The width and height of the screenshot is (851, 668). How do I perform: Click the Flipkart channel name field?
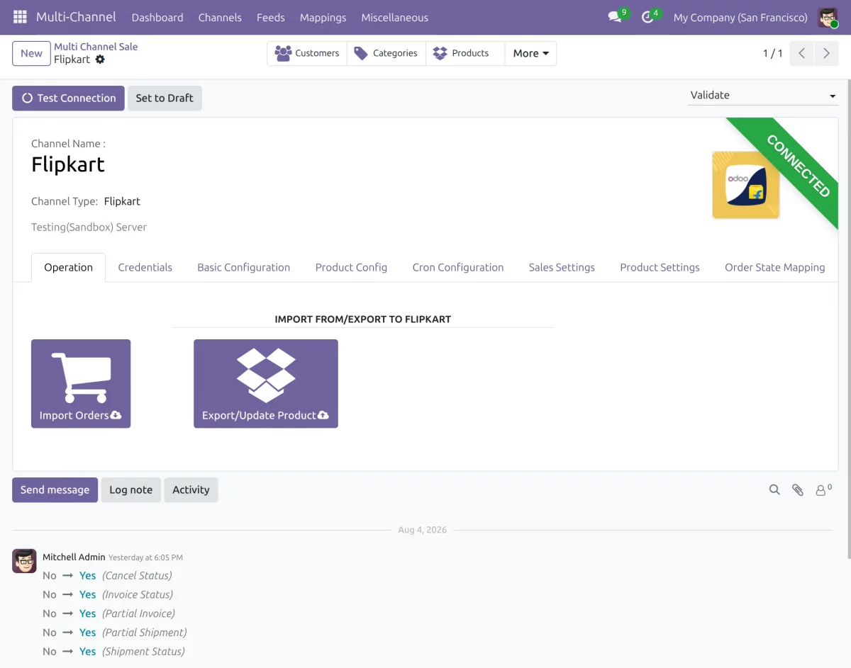[x=68, y=164]
